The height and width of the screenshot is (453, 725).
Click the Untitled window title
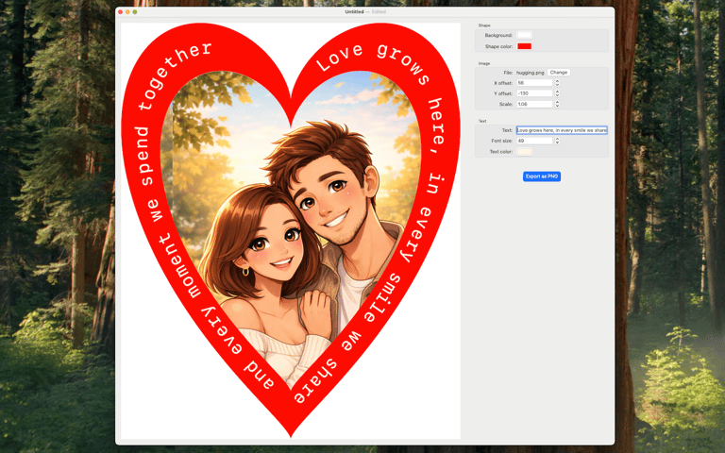tap(354, 12)
